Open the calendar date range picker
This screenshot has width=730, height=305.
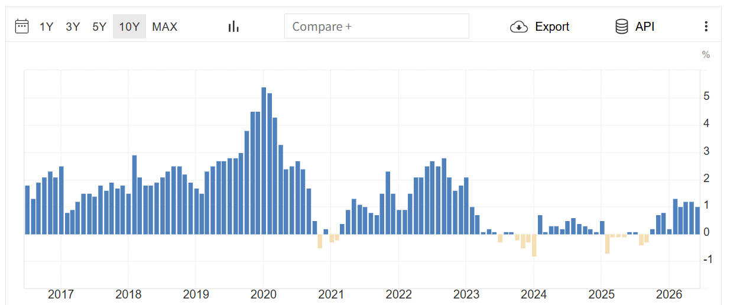pyautogui.click(x=22, y=27)
